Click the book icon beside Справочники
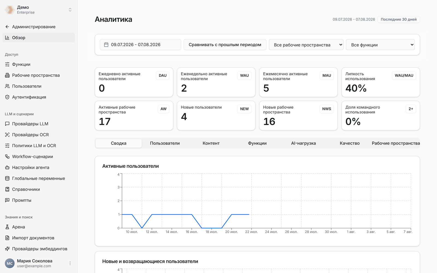This screenshot has width=437, height=273. pos(7,189)
